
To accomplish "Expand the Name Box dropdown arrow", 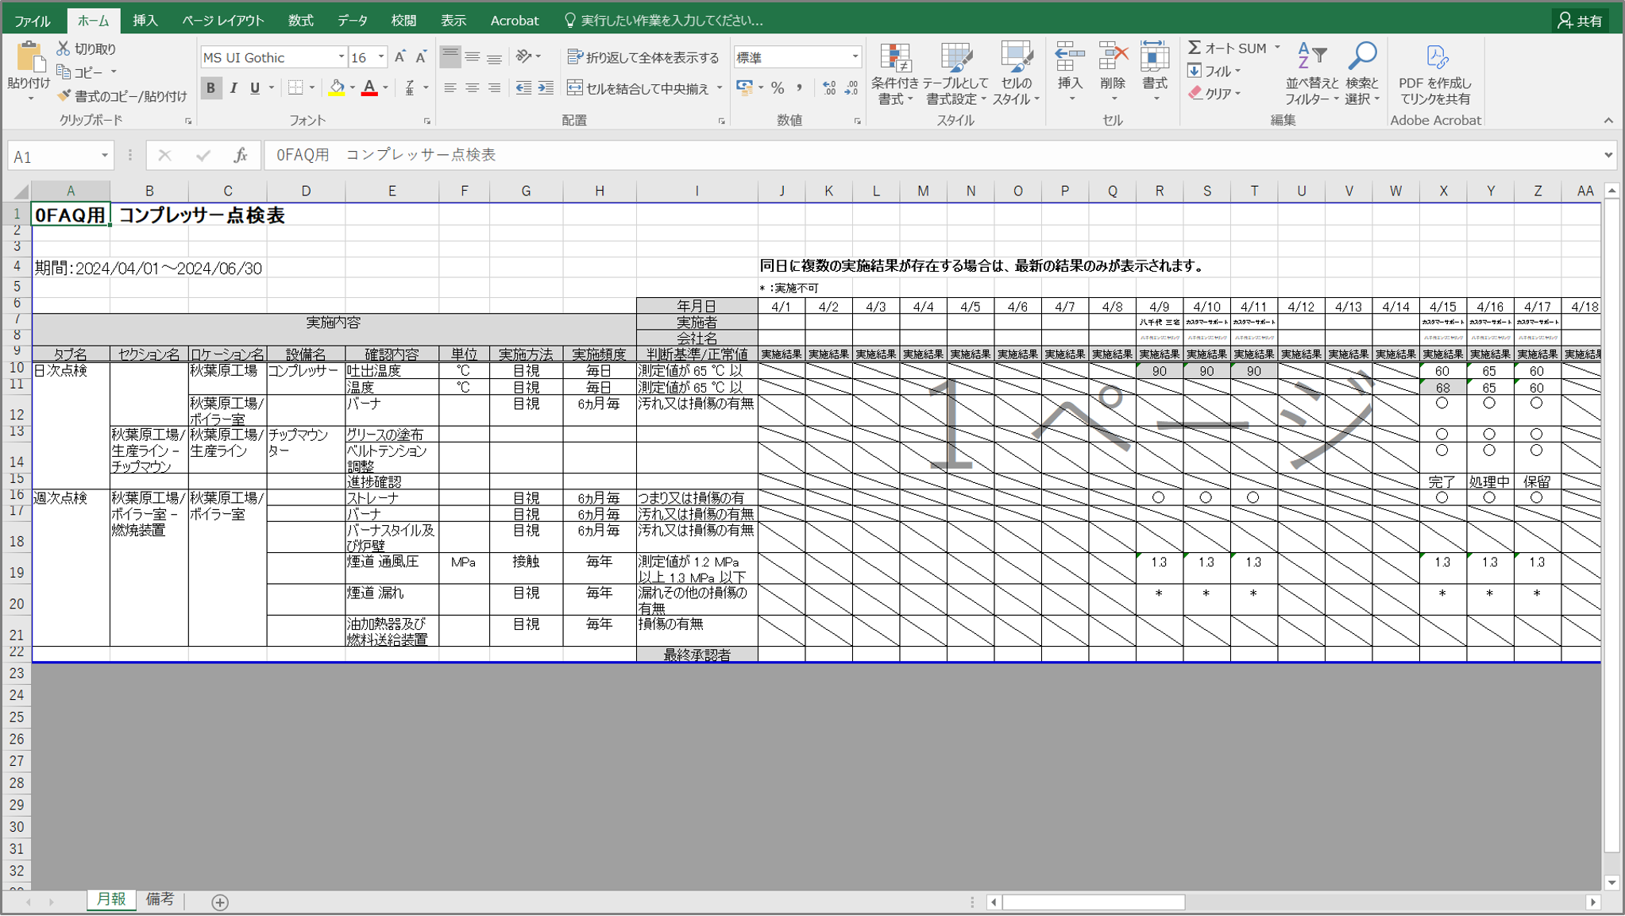I will pyautogui.click(x=104, y=156).
